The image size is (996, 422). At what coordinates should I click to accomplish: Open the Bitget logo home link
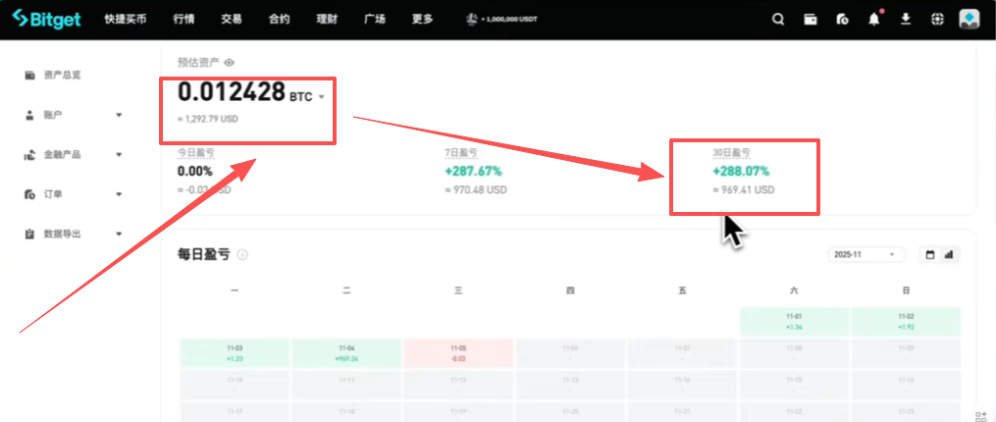[46, 19]
